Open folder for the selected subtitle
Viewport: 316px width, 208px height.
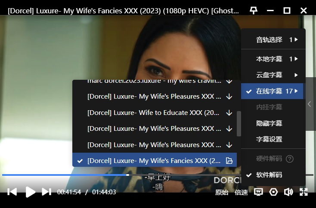point(229,161)
